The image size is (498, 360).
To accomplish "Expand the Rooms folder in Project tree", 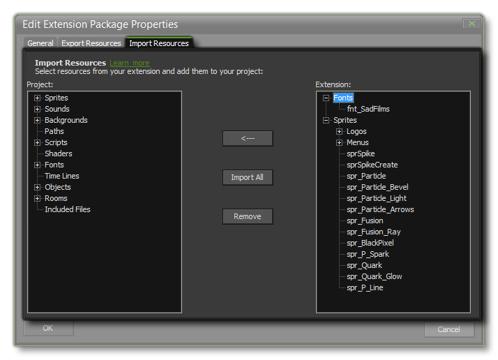I will [37, 199].
